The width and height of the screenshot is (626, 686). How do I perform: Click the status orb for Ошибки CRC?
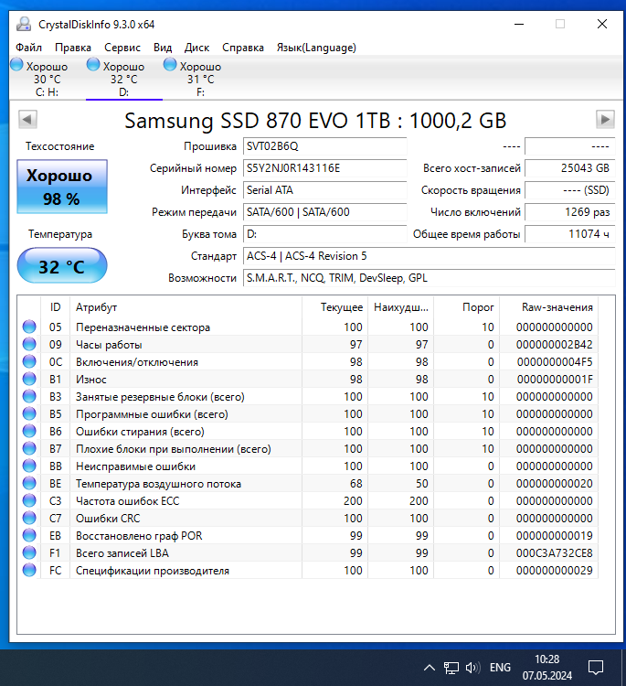point(29,519)
